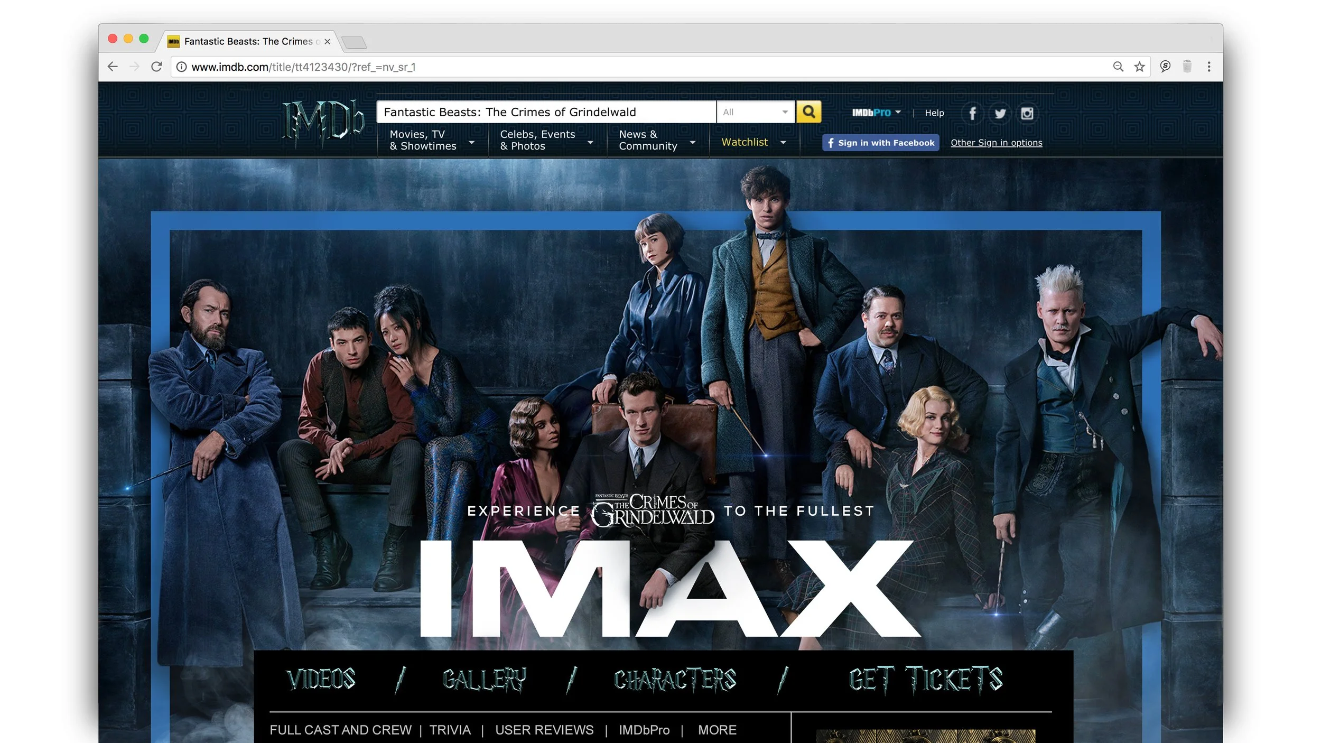Open the Chrome three-dot menu

click(x=1209, y=67)
